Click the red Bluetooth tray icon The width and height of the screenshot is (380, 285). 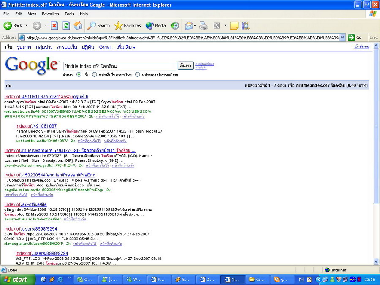point(359,280)
